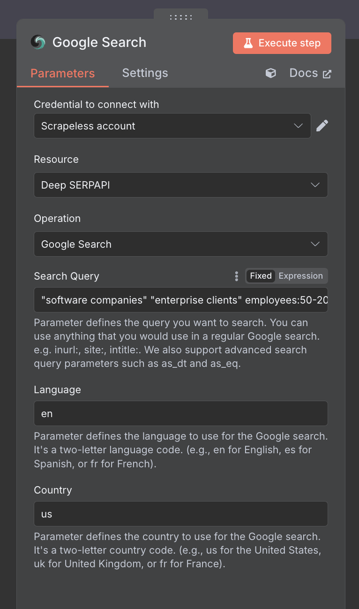The height and width of the screenshot is (609, 359).
Task: Focus the Language field containing en
Action: coord(181,413)
